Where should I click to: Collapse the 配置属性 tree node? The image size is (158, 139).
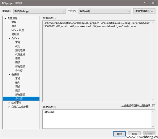[6, 18]
